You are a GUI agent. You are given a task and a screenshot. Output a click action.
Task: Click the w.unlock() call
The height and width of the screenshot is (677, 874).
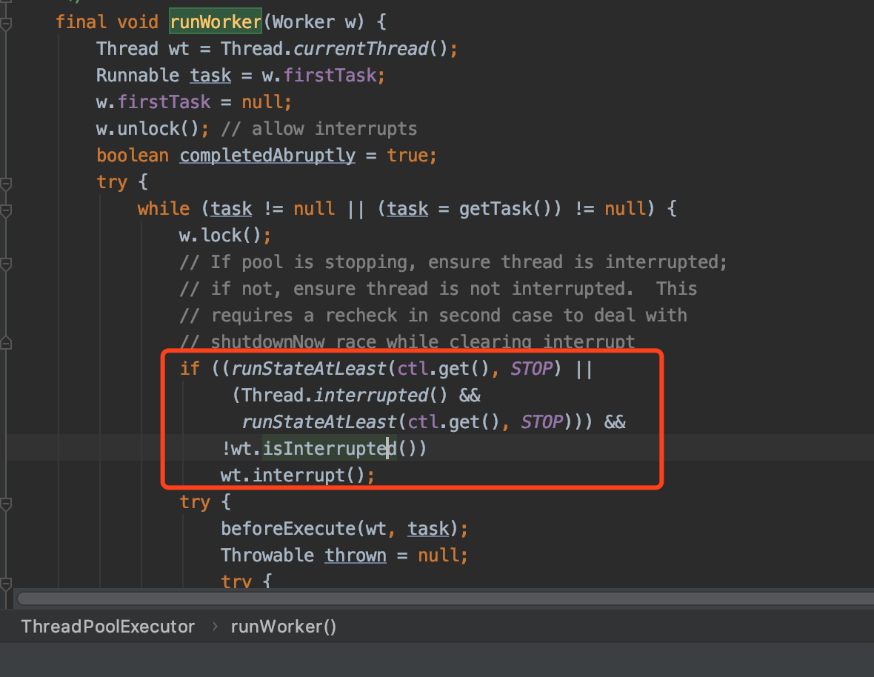click(x=147, y=129)
